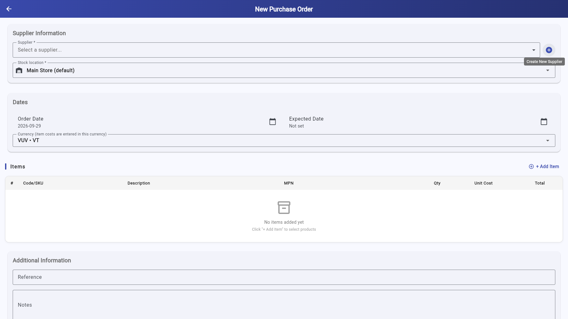Click the Code/SKU column header
Screen dimensions: 568x319
(33, 183)
